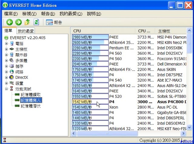Click memory chip icon beside 記憶體讀取

coord(17,94)
